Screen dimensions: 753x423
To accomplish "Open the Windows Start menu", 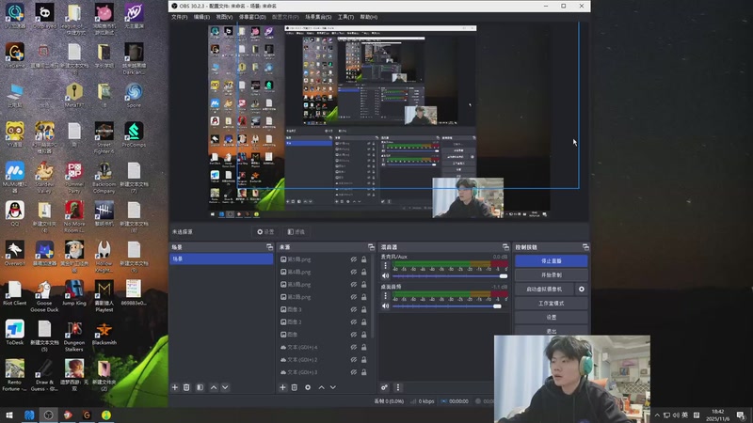I will pyautogui.click(x=9, y=415).
